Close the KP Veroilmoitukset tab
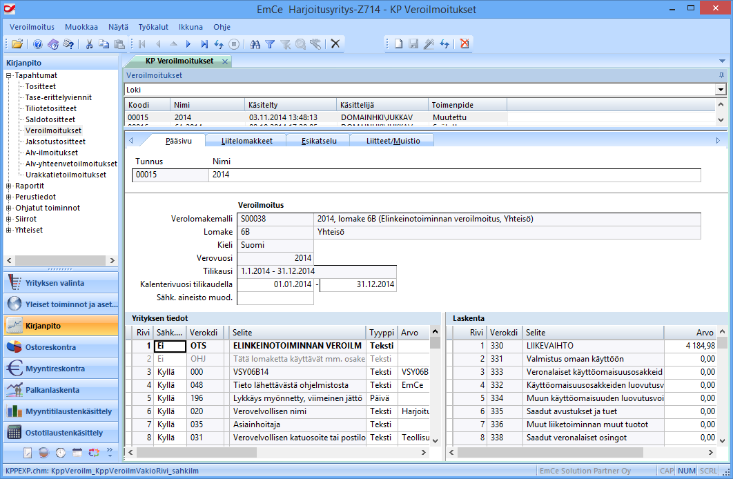733x479 pixels. [225, 61]
